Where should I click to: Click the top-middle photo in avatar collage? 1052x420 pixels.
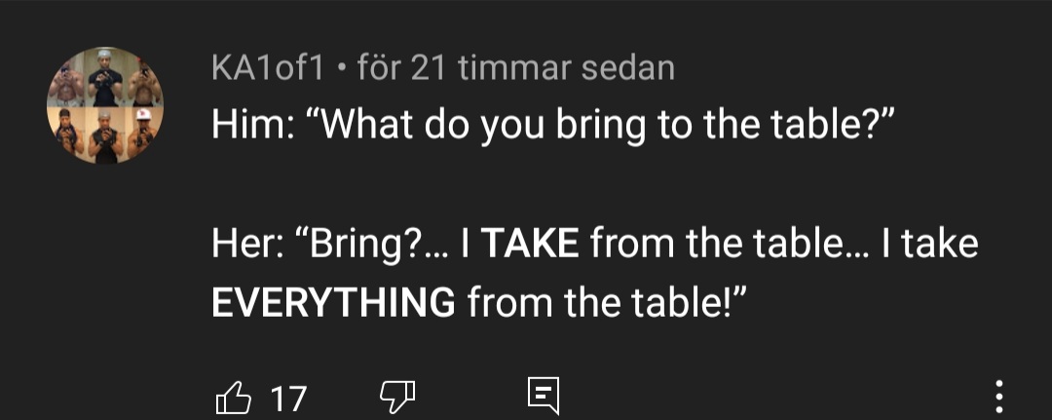(x=105, y=76)
